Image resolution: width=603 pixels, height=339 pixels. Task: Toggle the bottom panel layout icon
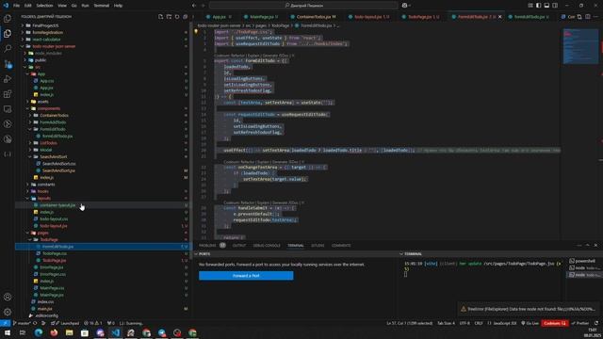(546, 6)
